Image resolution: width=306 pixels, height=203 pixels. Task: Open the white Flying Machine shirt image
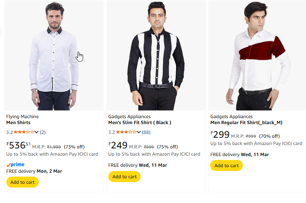click(x=54, y=56)
